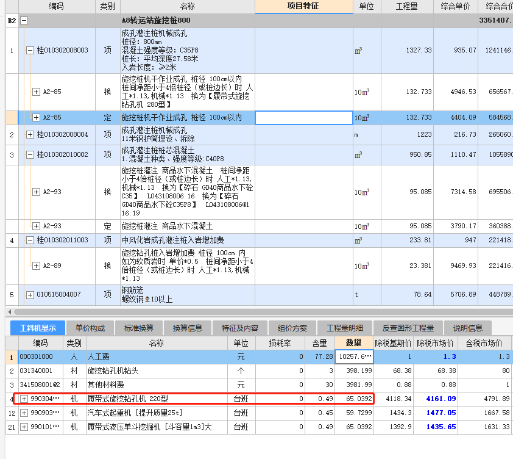
Task: Open the 工程量明细 tab
Action: click(x=345, y=328)
